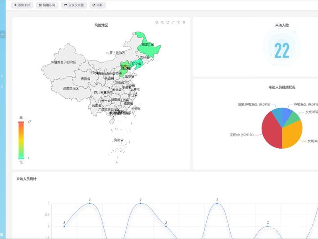Viewport: 318px width, 239px height.
Task: Click the 来访人员统计 chart title
Action: pyautogui.click(x=26, y=179)
